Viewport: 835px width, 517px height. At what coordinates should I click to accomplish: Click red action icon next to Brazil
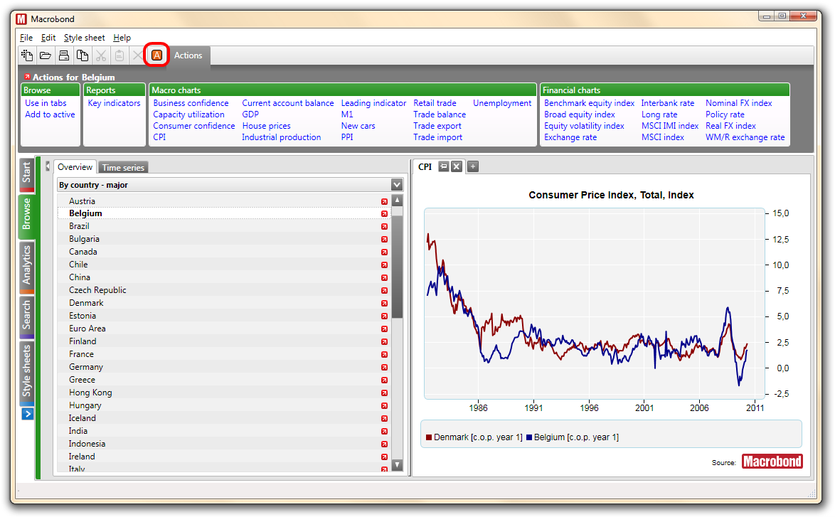[384, 226]
